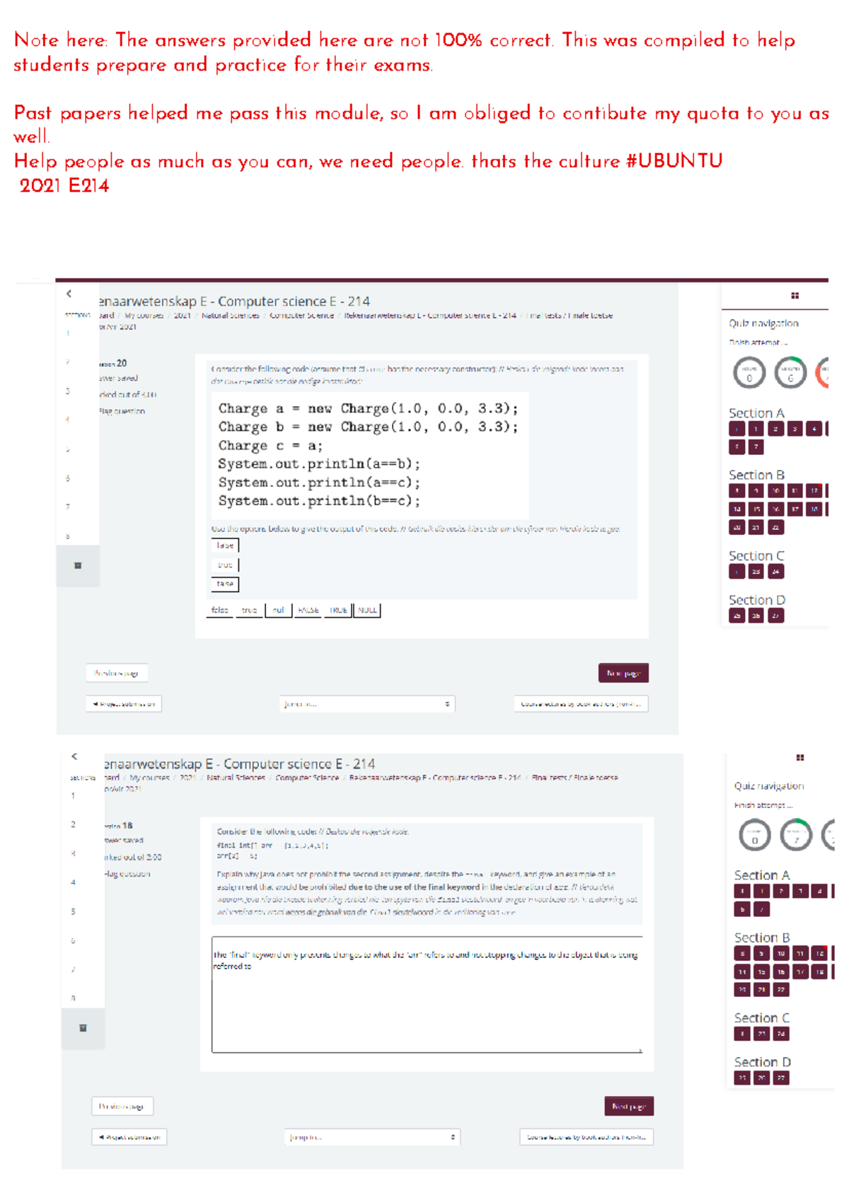Click Finish attempt link in upper quiz
The width and height of the screenshot is (849, 1200).
[758, 342]
